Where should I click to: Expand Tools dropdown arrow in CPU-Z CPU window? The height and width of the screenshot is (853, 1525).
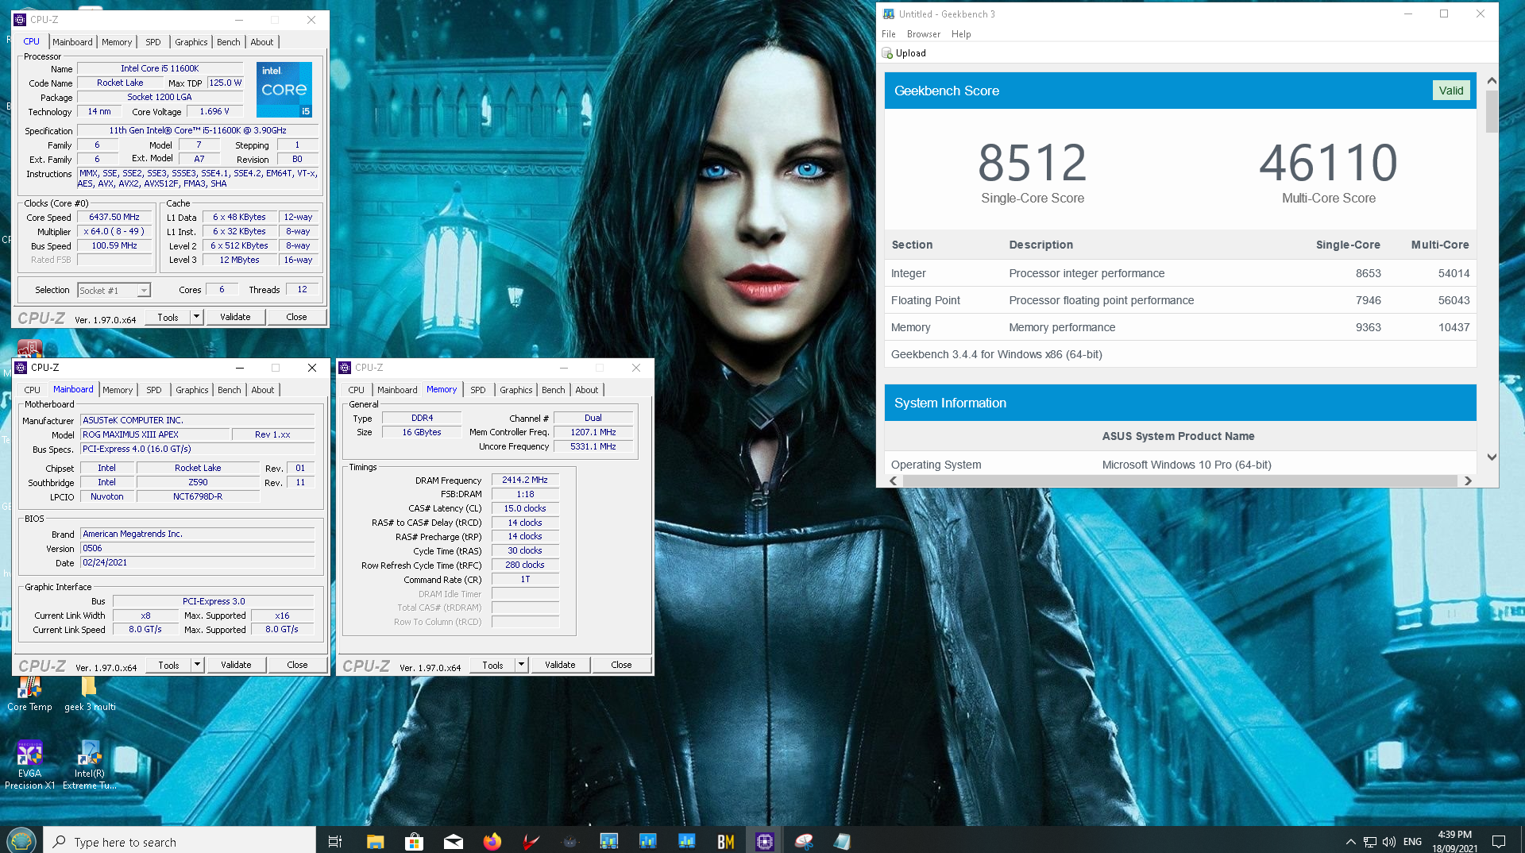tap(196, 317)
